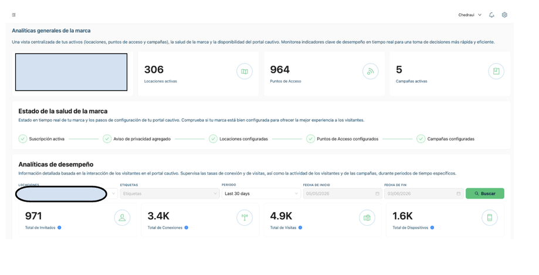Open the settings gear icon

tap(504, 15)
